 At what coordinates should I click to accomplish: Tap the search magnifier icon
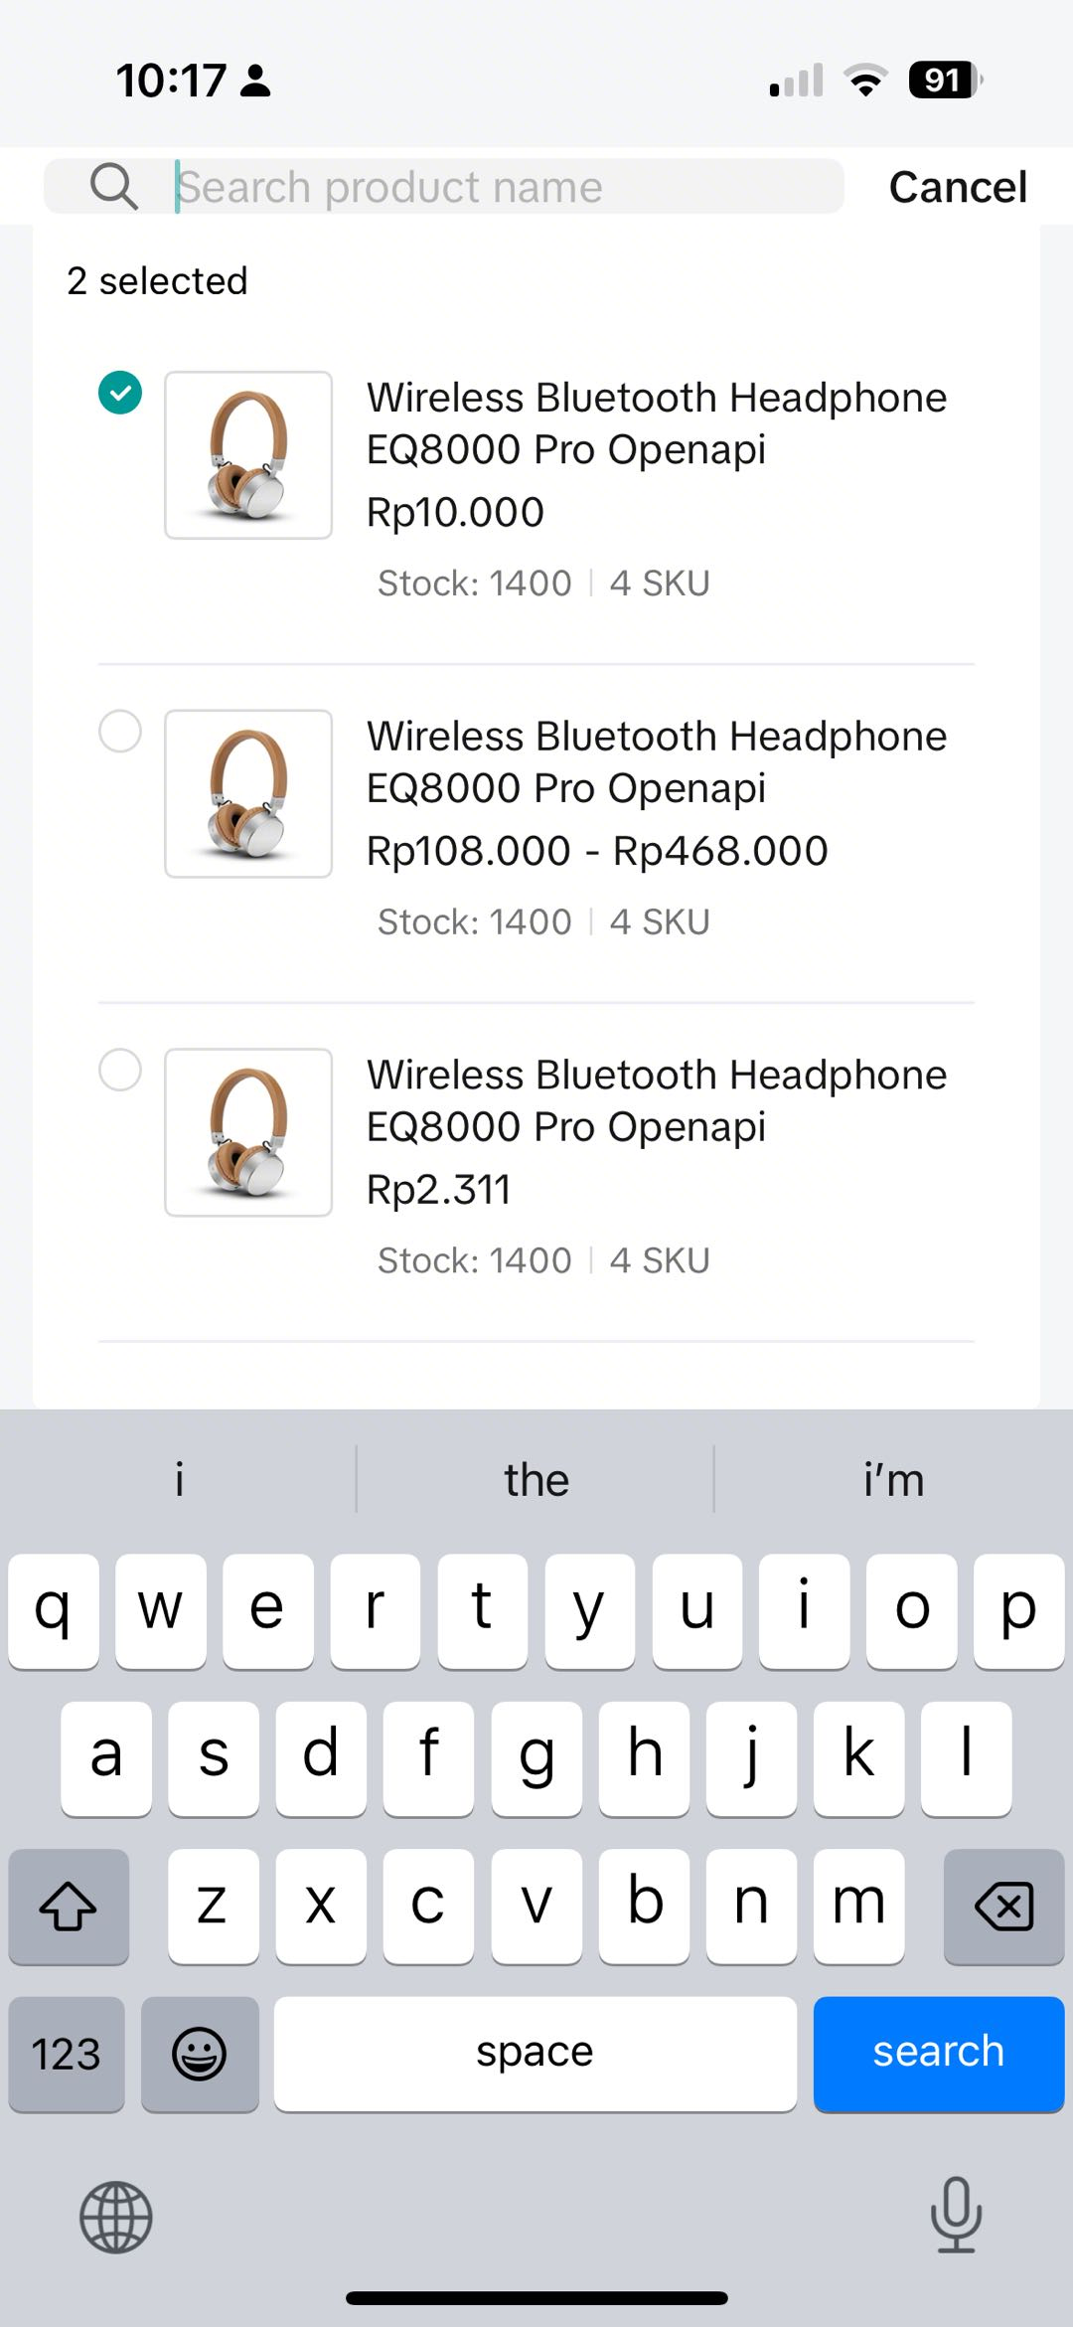click(x=113, y=187)
